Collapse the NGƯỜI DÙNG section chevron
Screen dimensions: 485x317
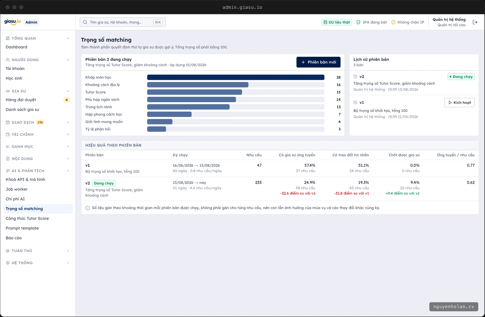[68, 60]
